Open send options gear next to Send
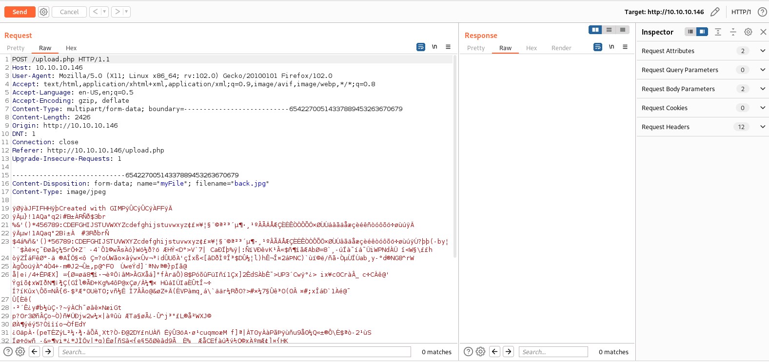The image size is (769, 362). (44, 12)
